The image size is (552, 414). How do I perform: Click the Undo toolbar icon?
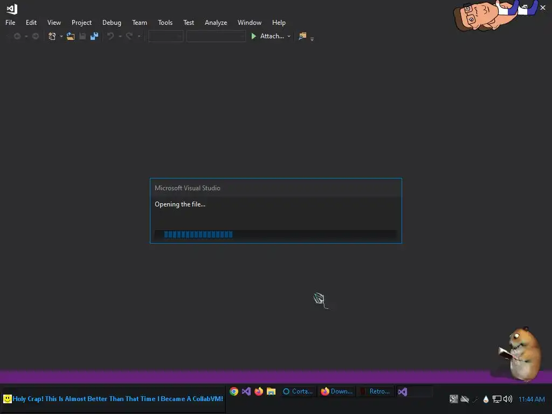111,36
